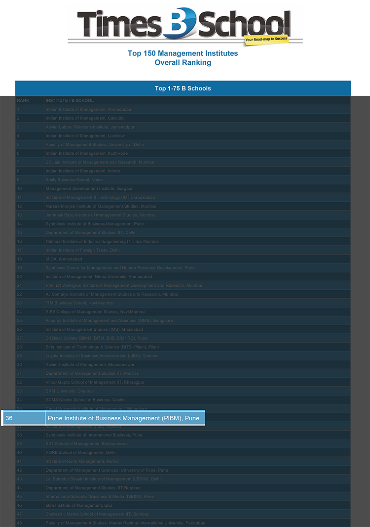Select Amity Business School, Noida row
The image size is (370, 527).
pyautogui.click(x=183, y=180)
